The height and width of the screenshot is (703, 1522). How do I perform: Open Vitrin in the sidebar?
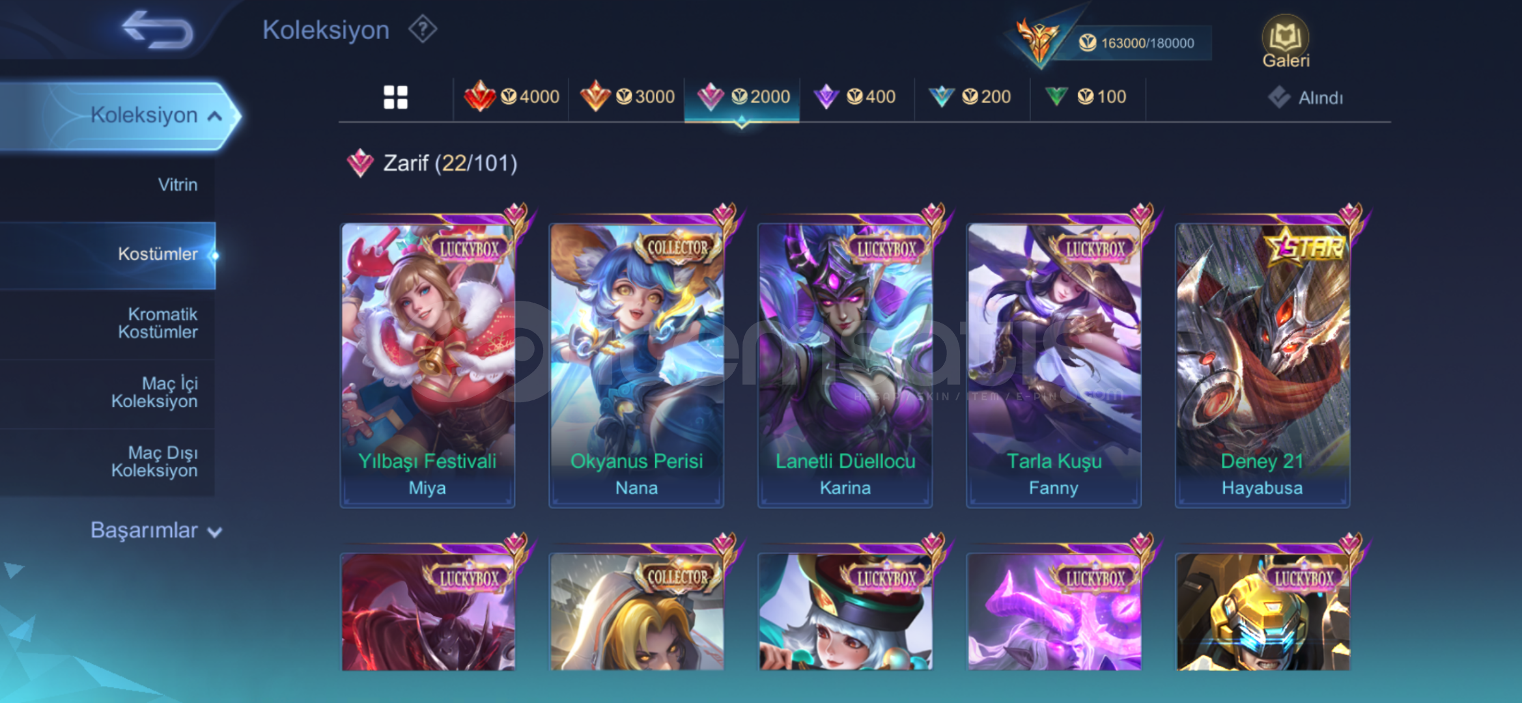[107, 185]
